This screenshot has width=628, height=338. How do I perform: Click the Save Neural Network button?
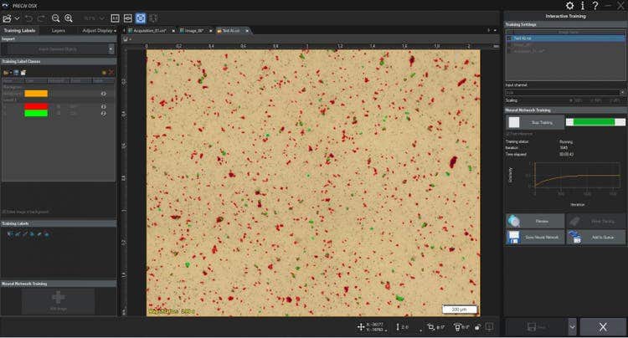pos(534,238)
